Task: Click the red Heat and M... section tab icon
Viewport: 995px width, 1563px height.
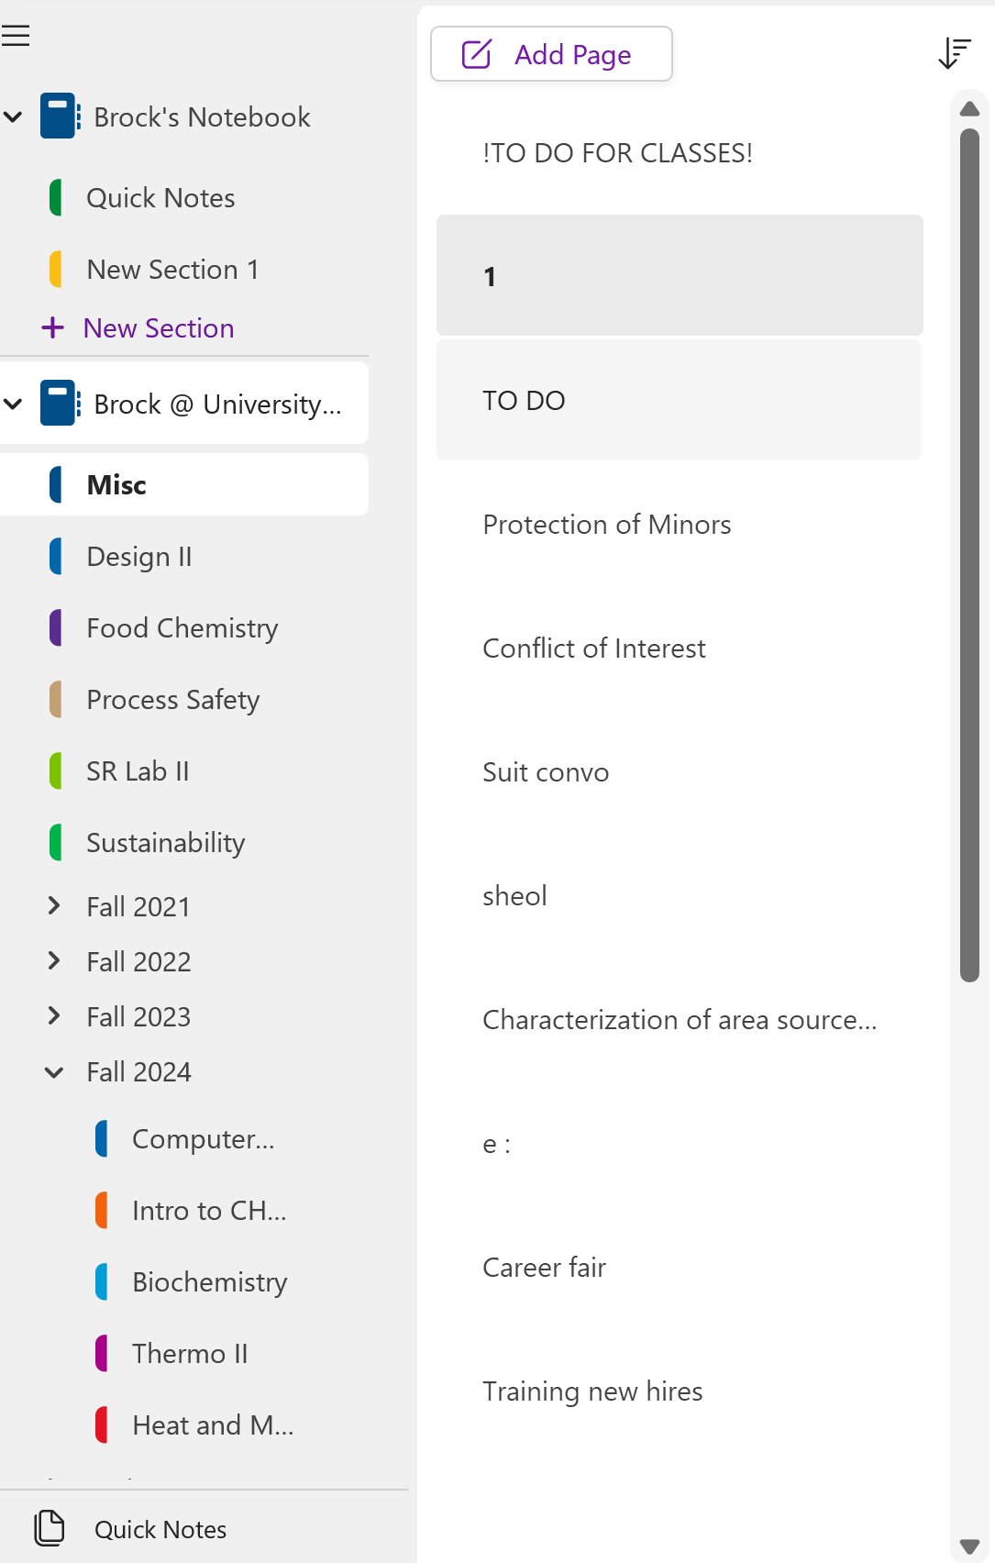Action: 102,1424
